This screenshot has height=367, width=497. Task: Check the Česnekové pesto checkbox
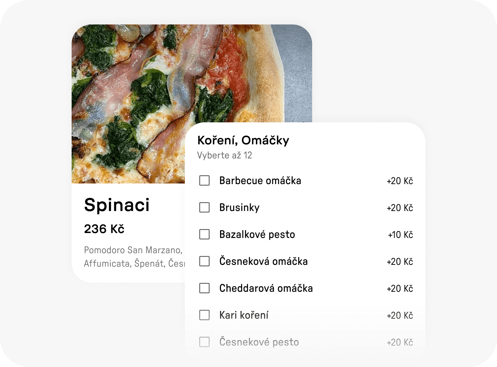pos(204,342)
